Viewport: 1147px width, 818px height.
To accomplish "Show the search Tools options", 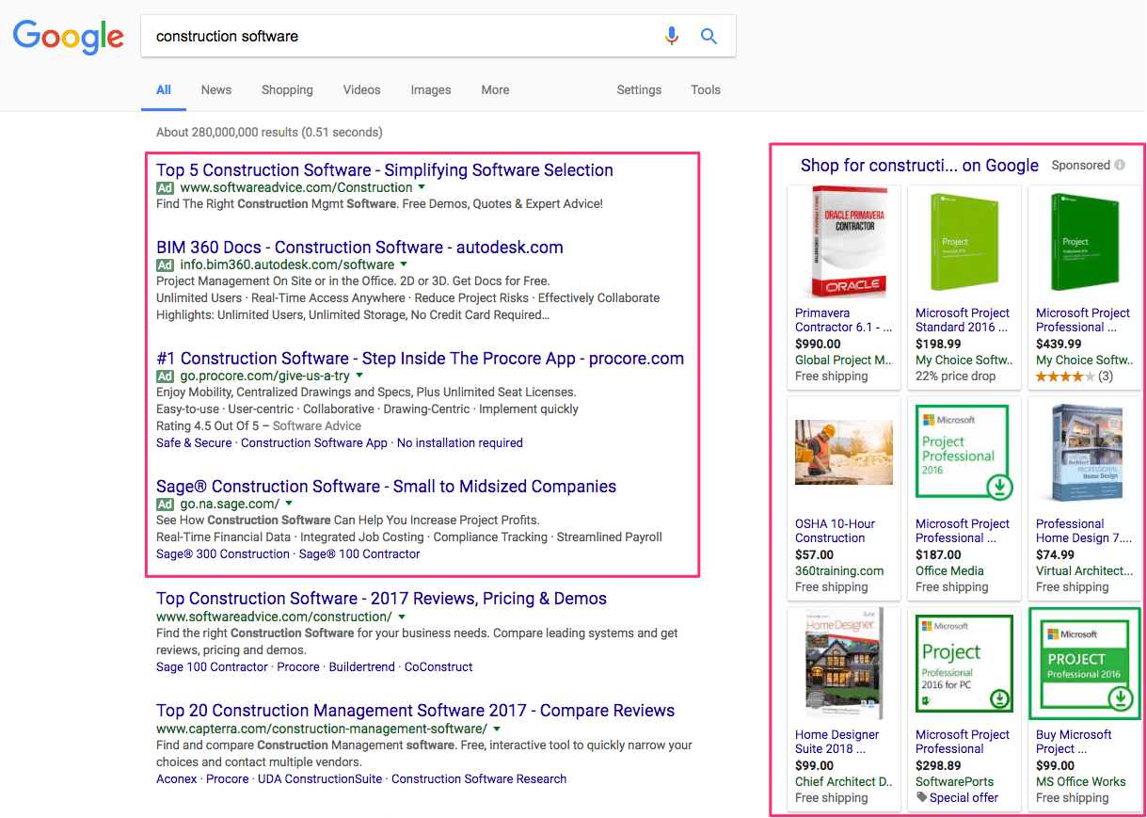I will click(706, 90).
